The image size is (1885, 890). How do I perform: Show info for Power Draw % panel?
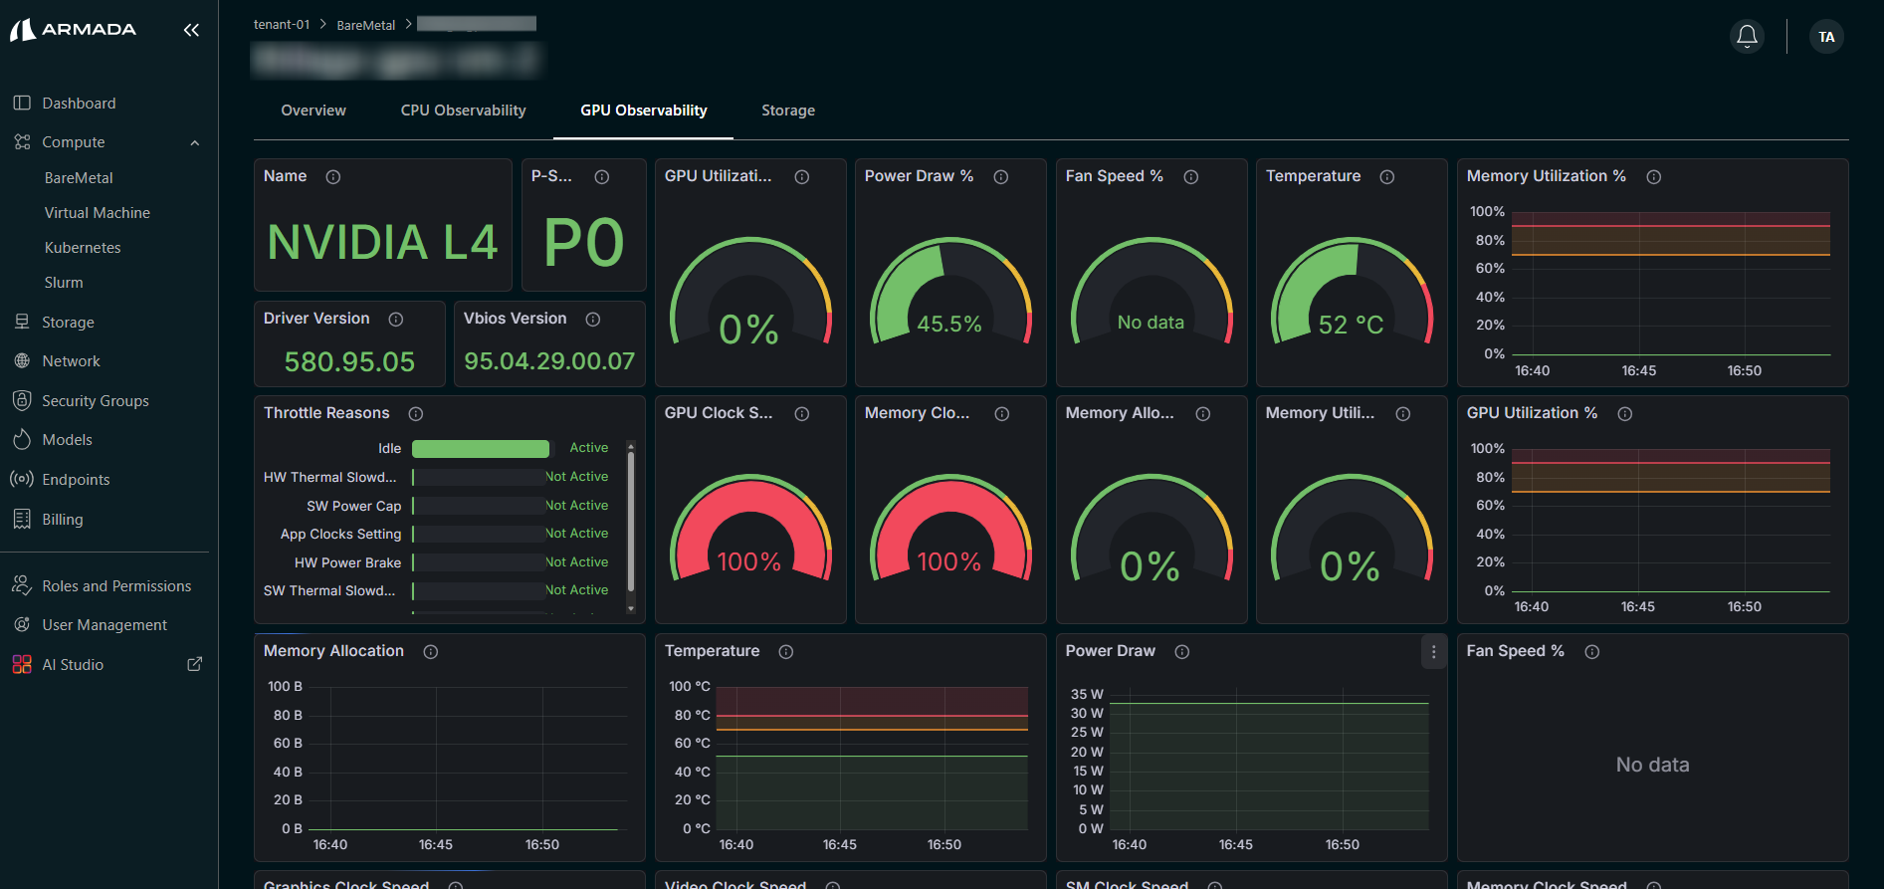[1001, 177]
